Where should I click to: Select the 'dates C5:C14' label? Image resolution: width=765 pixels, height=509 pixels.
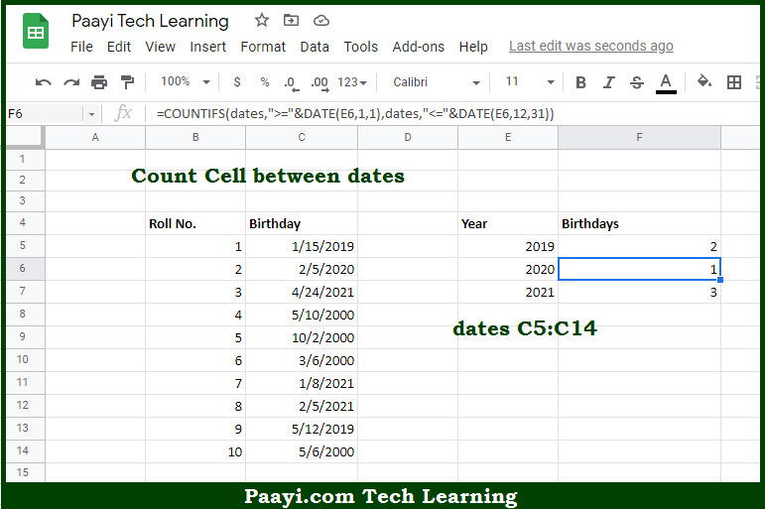525,328
